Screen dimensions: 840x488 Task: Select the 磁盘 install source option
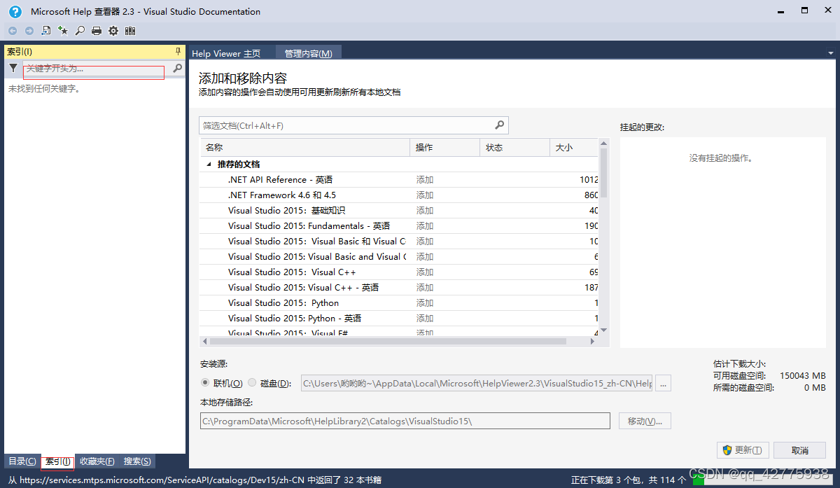252,383
